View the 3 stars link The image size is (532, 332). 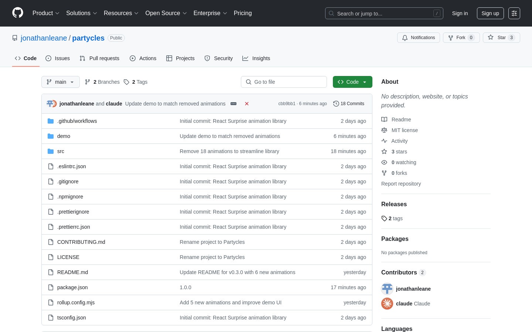tap(394, 152)
